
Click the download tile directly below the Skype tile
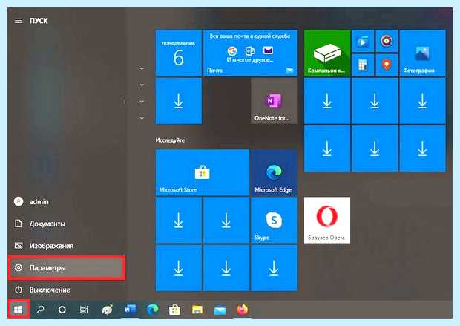[x=274, y=268]
